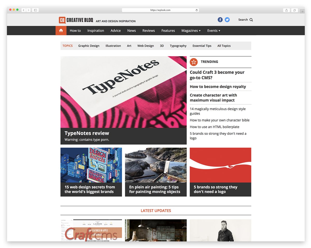
Task: Click 'Warning: contains type porn.' subtitle
Action: click(87, 140)
